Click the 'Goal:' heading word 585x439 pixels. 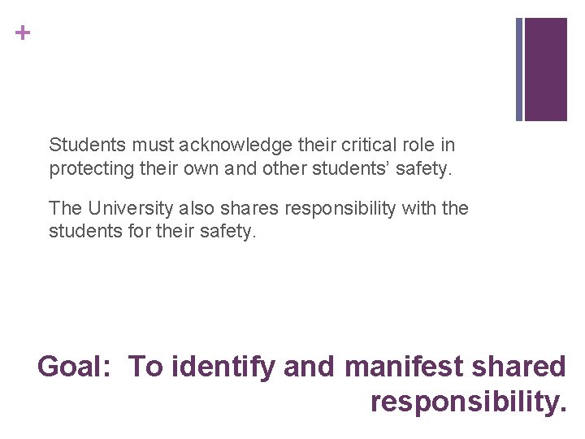(74, 367)
